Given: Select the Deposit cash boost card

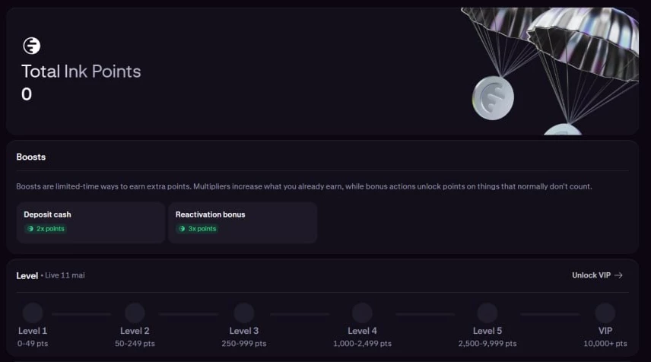Looking at the screenshot, I should pyautogui.click(x=91, y=222).
